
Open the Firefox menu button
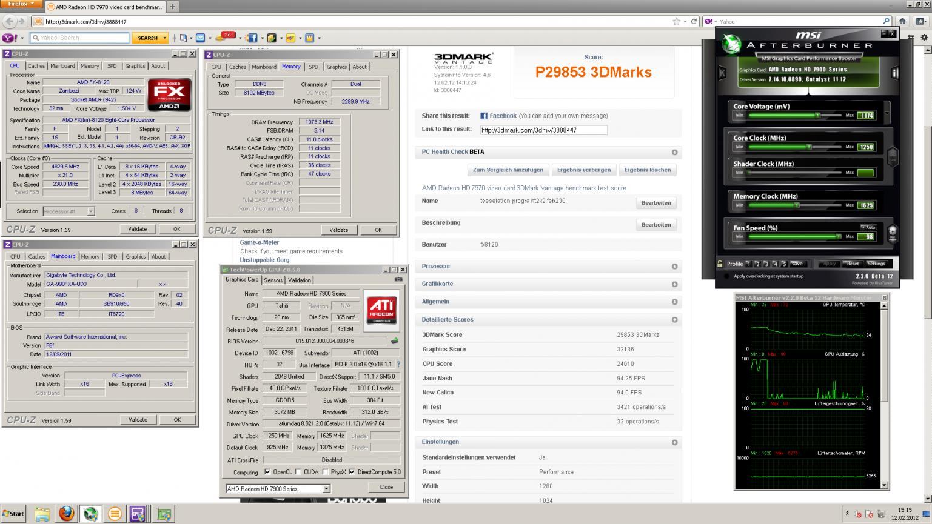tap(21, 4)
